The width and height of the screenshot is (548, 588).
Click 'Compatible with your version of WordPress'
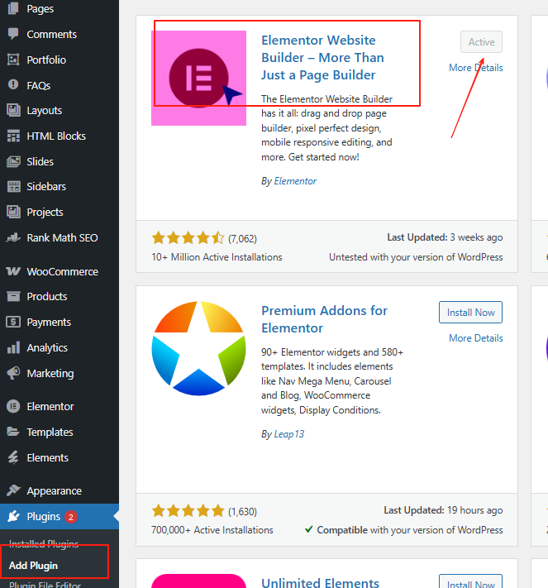point(404,530)
